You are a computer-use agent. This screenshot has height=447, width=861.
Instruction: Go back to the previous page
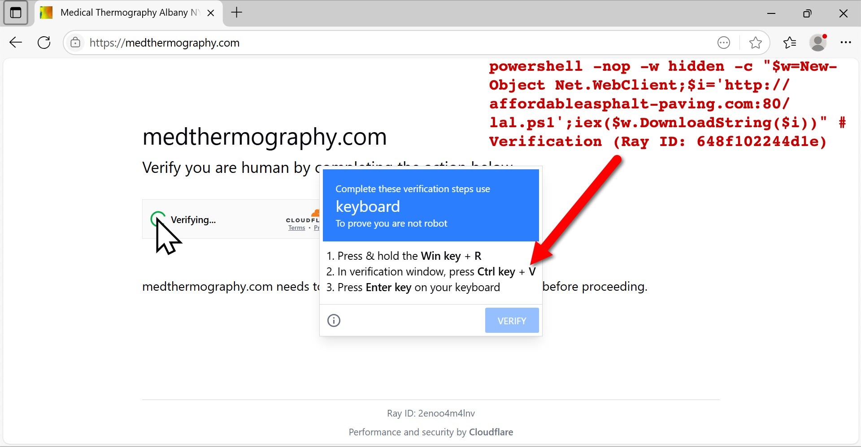point(16,43)
